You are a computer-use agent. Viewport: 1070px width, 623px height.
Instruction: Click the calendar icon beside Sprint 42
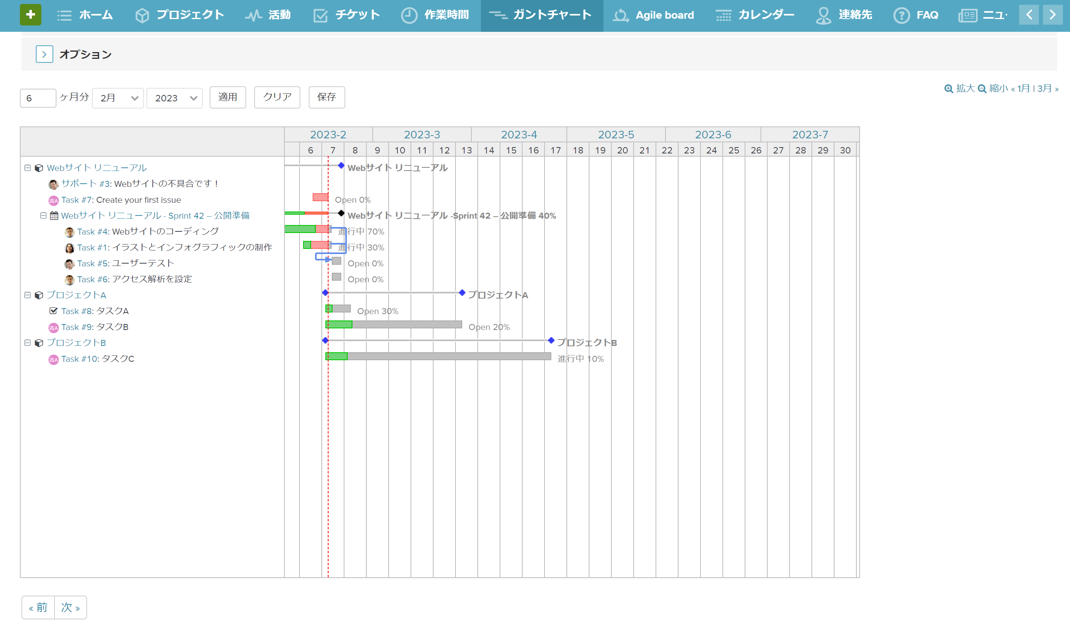coord(53,215)
